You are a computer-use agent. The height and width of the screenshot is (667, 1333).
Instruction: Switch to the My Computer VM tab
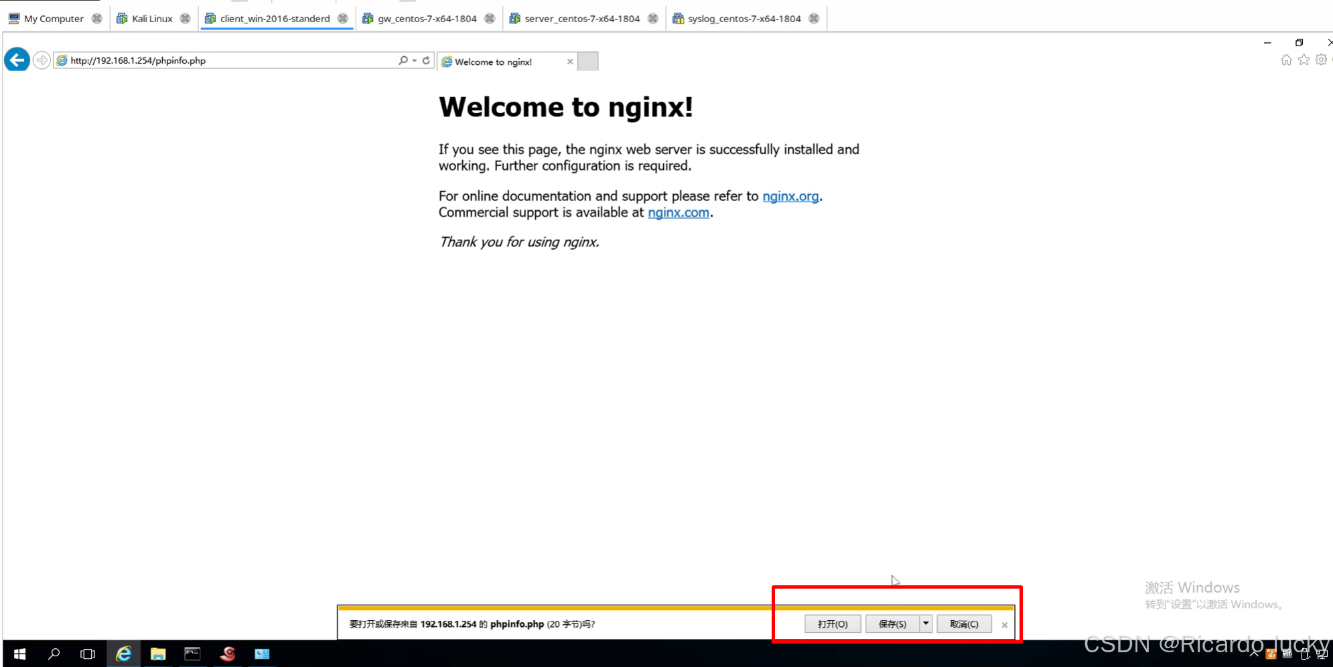tap(54, 19)
